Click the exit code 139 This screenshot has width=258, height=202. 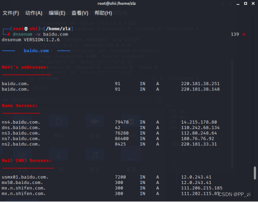point(235,34)
